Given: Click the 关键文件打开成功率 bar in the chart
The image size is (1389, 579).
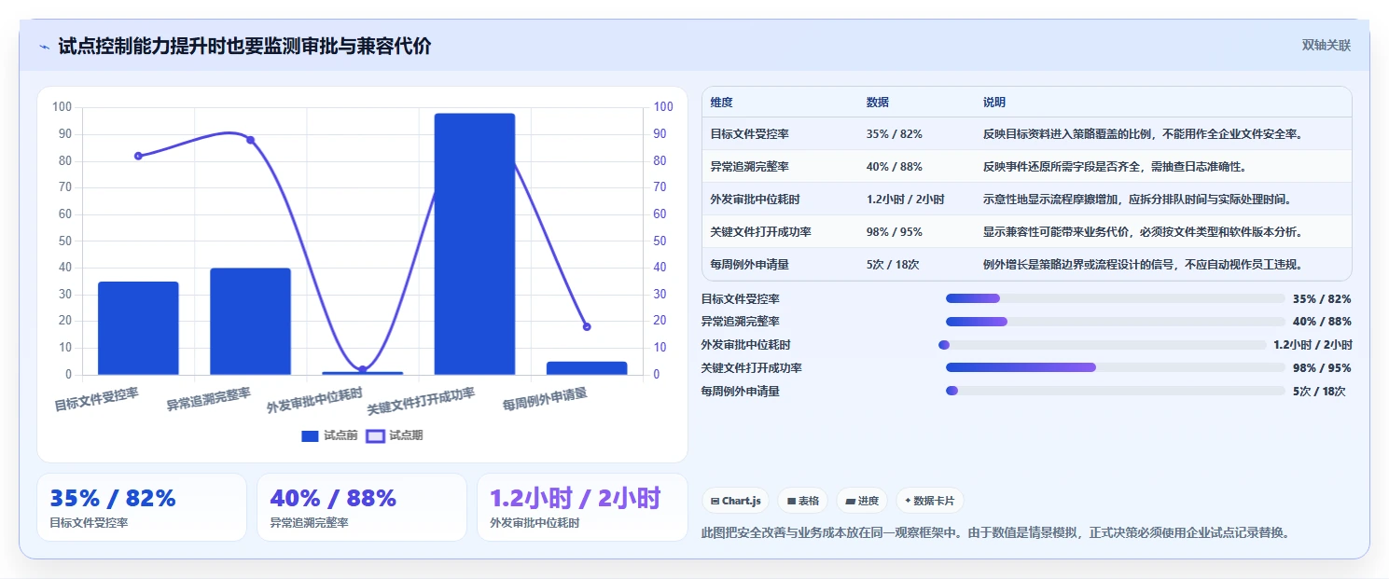Looking at the screenshot, I should click(x=474, y=244).
